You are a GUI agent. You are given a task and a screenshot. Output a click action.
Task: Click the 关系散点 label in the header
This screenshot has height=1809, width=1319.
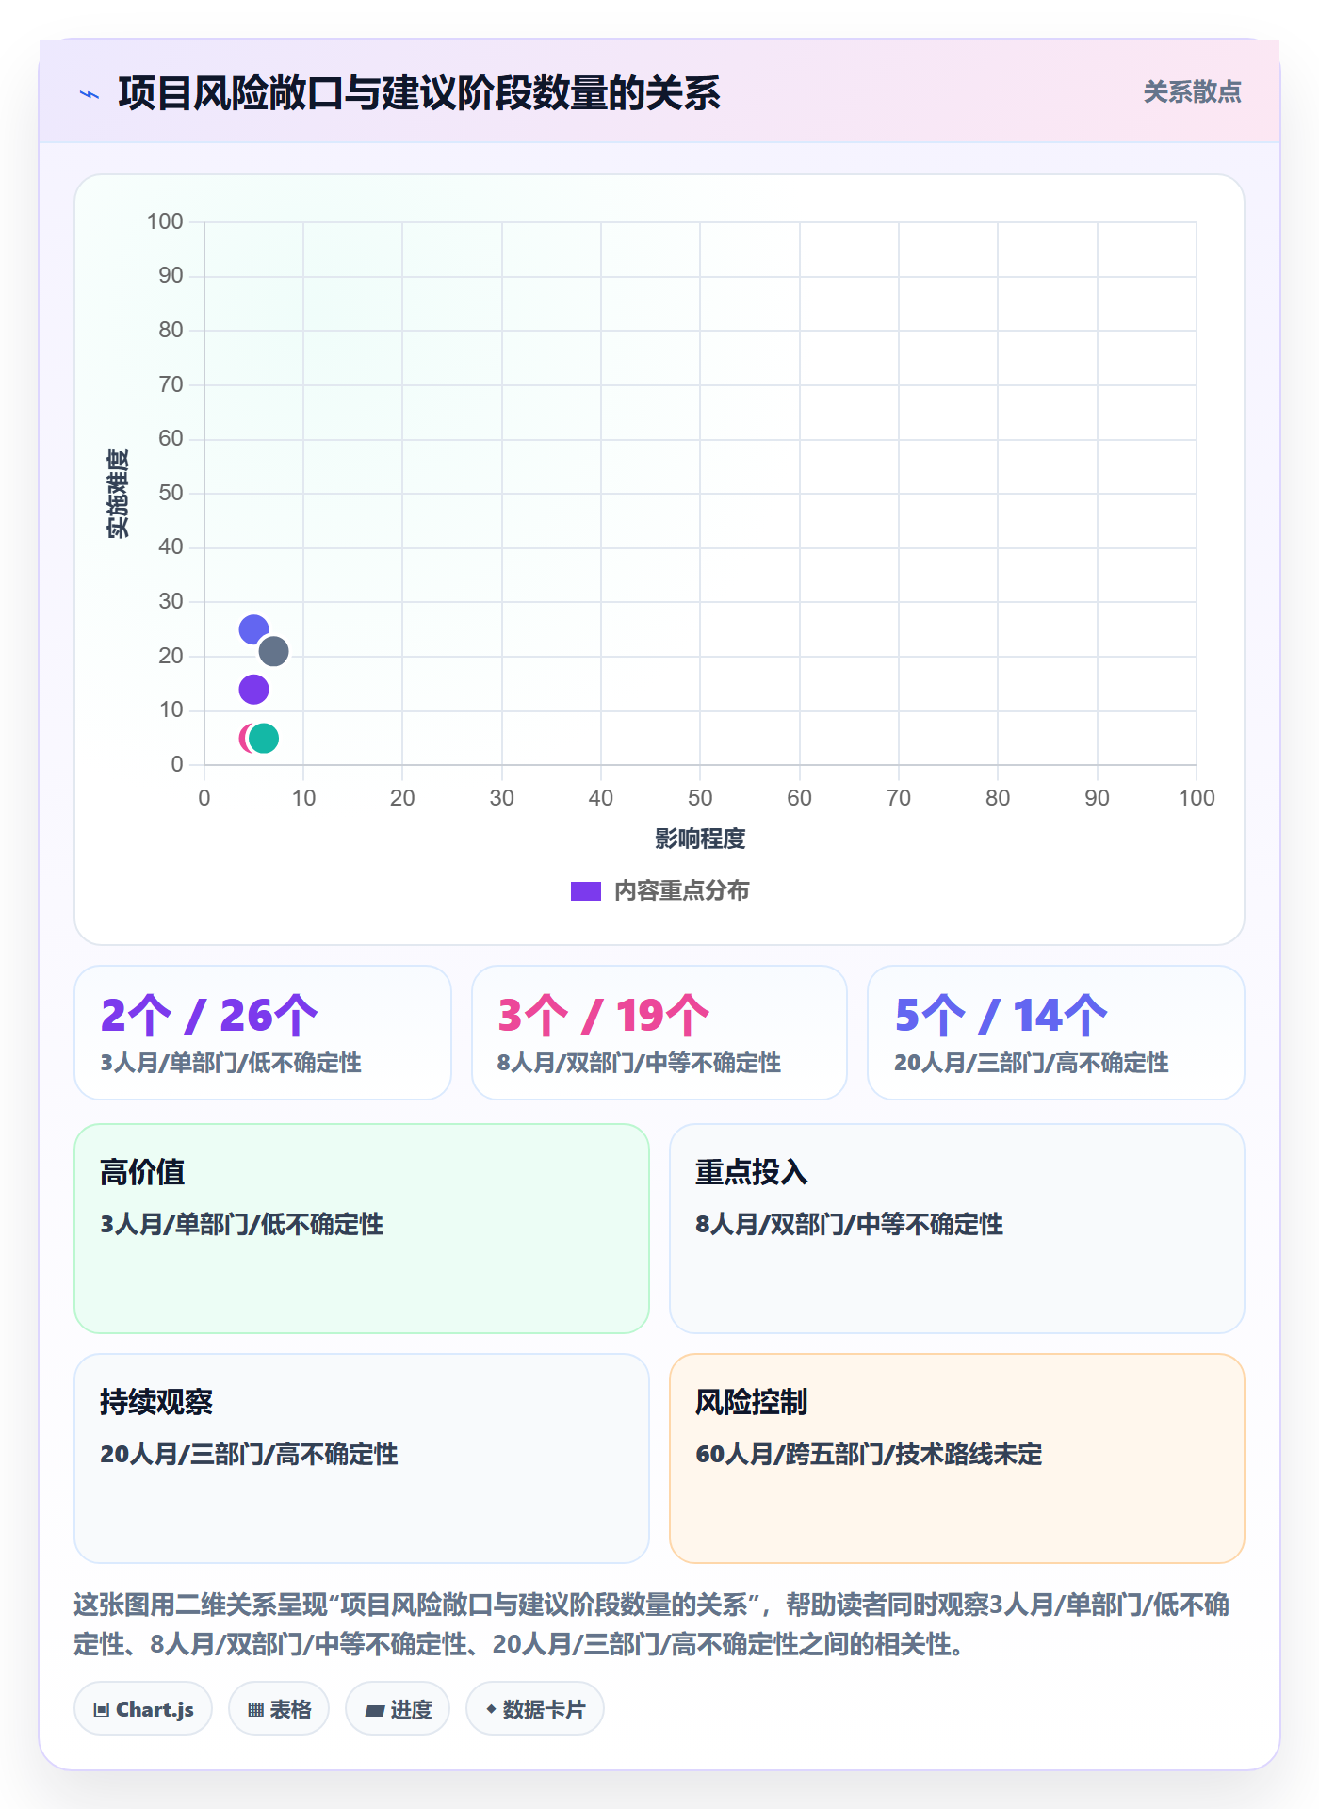(x=1192, y=91)
